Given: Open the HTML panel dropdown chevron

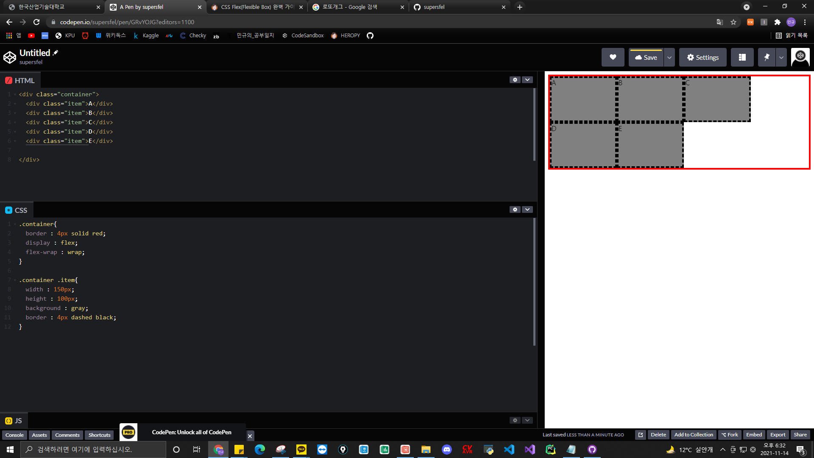Looking at the screenshot, I should (527, 80).
